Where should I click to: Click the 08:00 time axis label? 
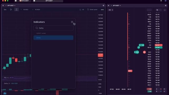point(118,89)
